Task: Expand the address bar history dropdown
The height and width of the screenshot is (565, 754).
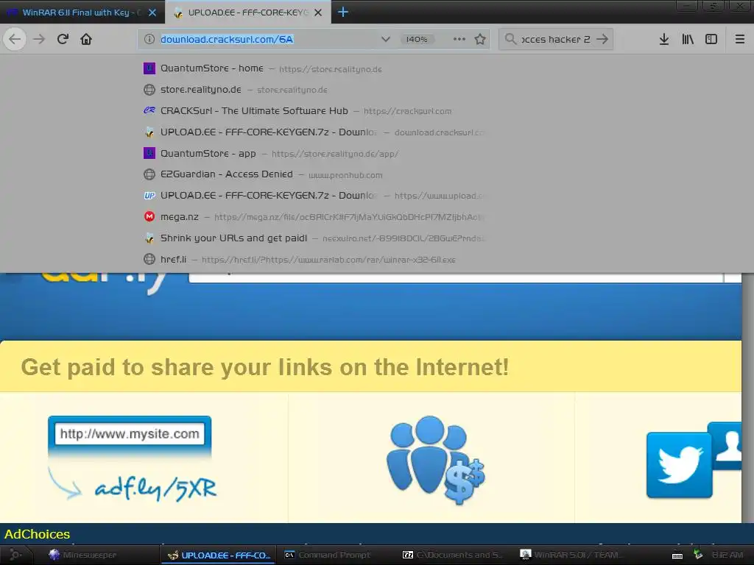Action: click(x=385, y=39)
